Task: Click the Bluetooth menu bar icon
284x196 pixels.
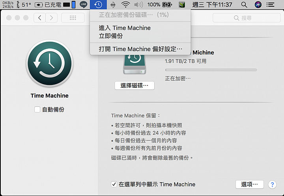Action: tap(113, 5)
